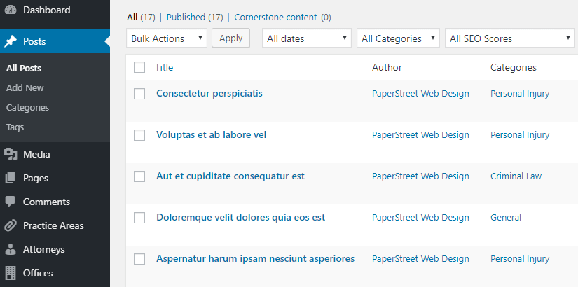Click author link in Aut et cupiditate row
The height and width of the screenshot is (287, 578).
(420, 176)
